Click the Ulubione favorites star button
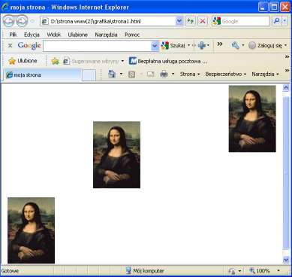The height and width of the screenshot is (277, 292). [23, 61]
